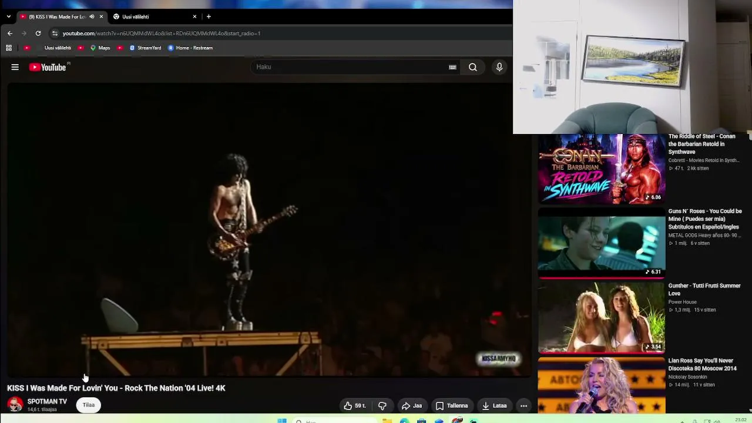This screenshot has width=752, height=423.
Task: Pause the KISS video player
Action: pyautogui.click(x=269, y=229)
